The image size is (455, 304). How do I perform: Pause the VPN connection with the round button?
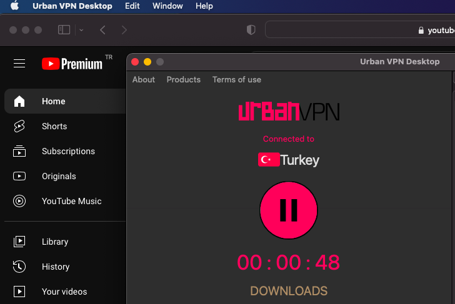(289, 210)
